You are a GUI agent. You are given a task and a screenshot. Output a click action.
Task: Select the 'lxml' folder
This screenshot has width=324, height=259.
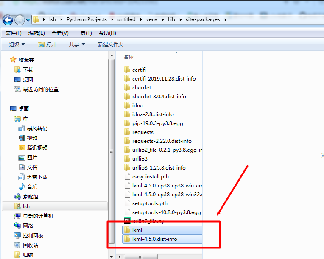pyautogui.click(x=162, y=230)
